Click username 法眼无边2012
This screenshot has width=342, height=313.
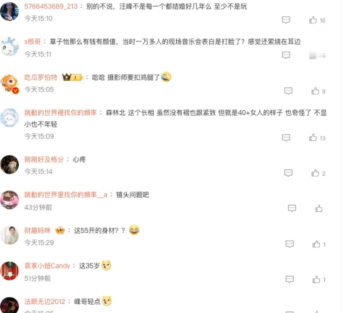(45, 302)
